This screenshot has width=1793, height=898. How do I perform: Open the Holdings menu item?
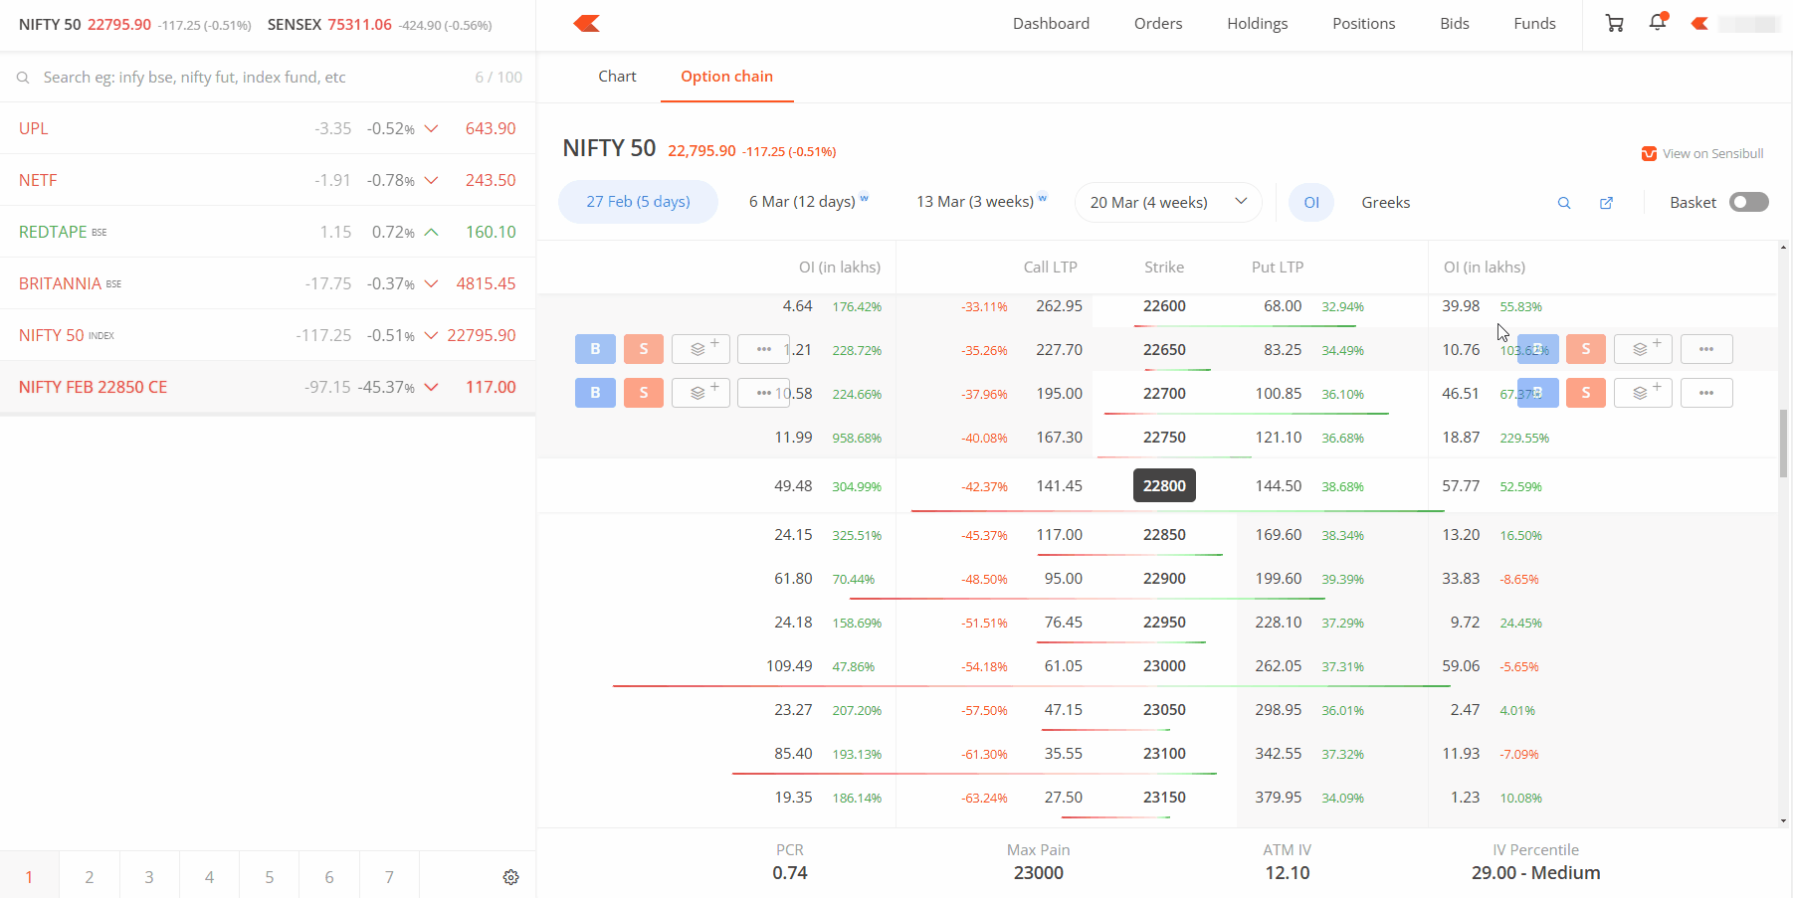click(1257, 24)
